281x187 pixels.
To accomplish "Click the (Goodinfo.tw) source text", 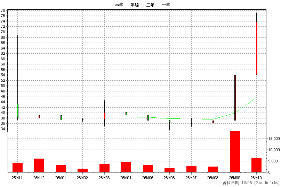I will [267, 183].
